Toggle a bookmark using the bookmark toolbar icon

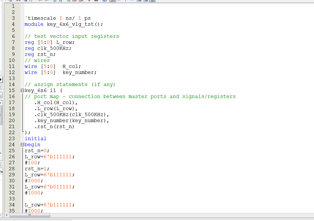pos(55,1)
